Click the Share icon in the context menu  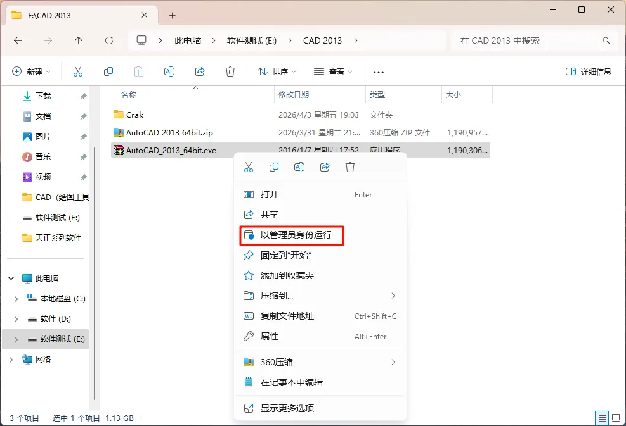point(325,167)
